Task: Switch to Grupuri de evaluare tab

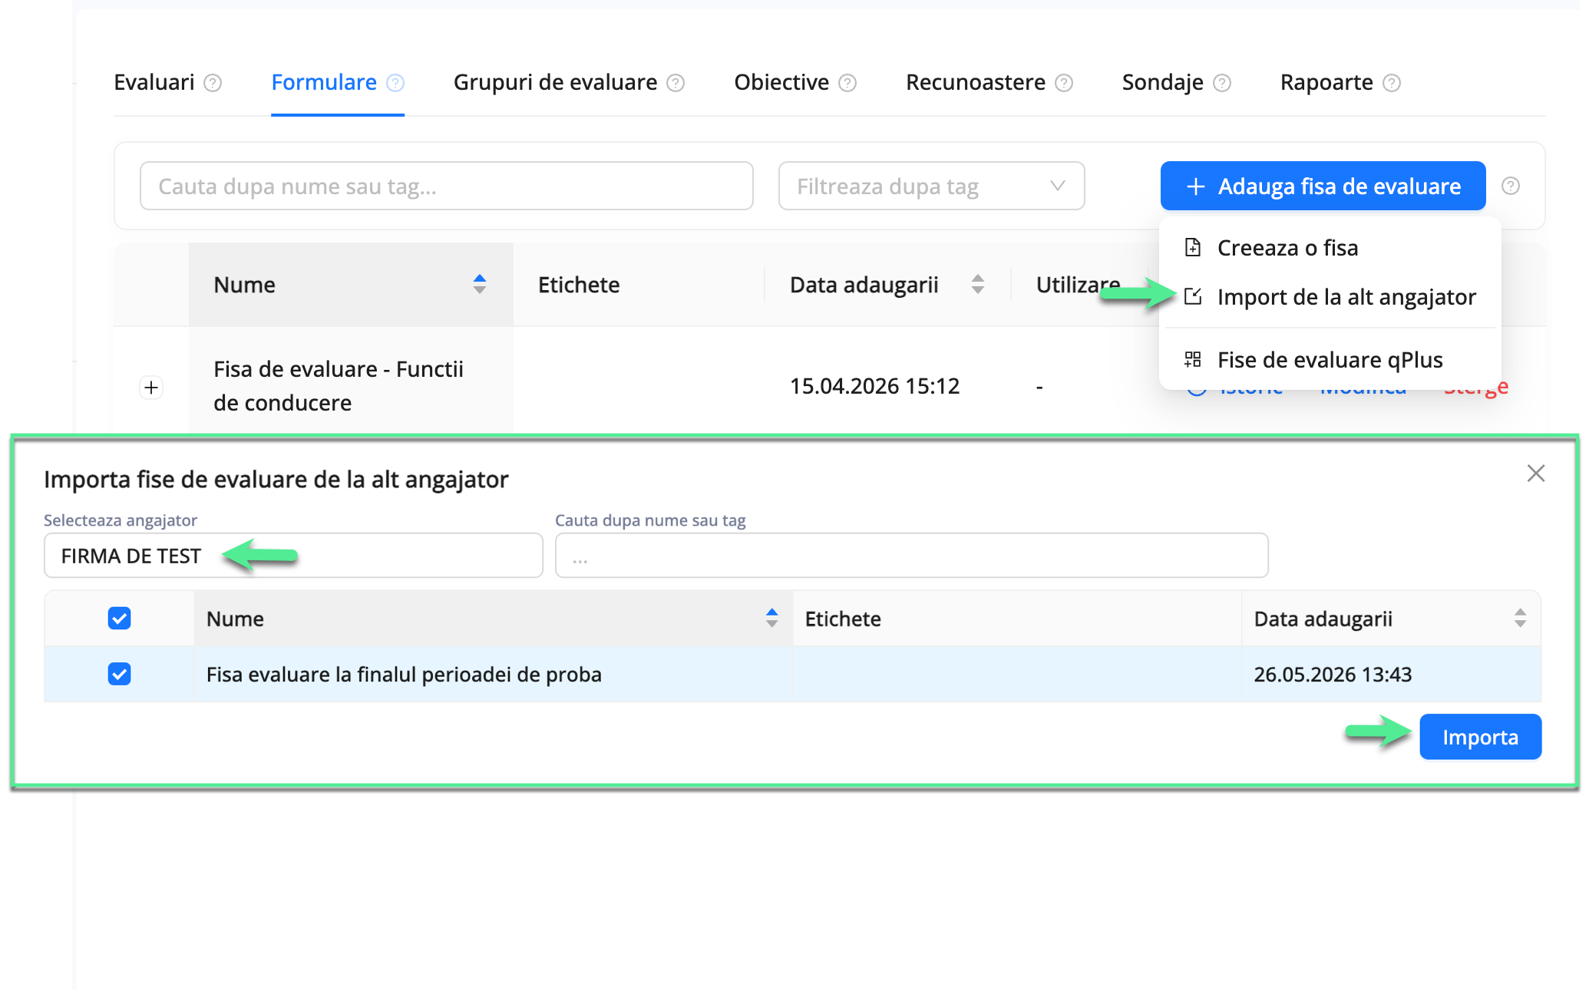Action: pos(555,82)
